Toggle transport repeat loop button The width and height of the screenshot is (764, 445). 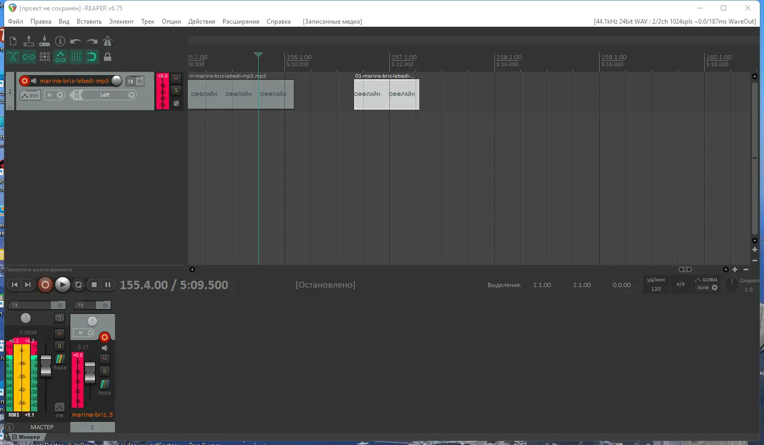click(78, 285)
